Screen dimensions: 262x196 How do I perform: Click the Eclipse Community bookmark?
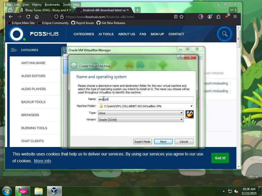53,23
